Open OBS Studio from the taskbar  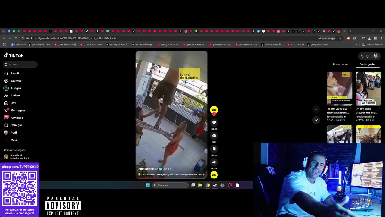pyautogui.click(x=230, y=185)
